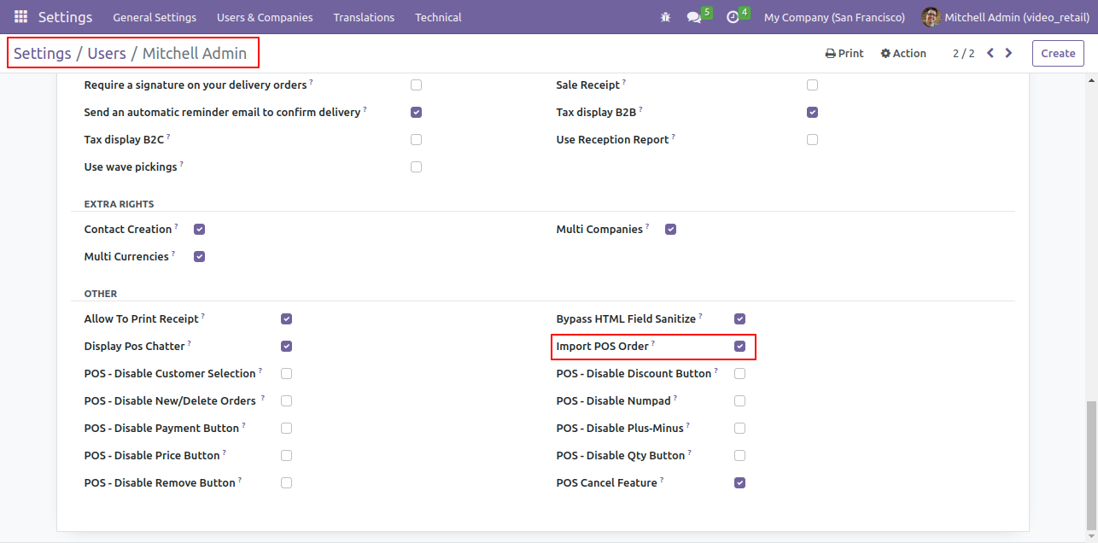Click Mitchell Admin avatar picture

point(931,17)
